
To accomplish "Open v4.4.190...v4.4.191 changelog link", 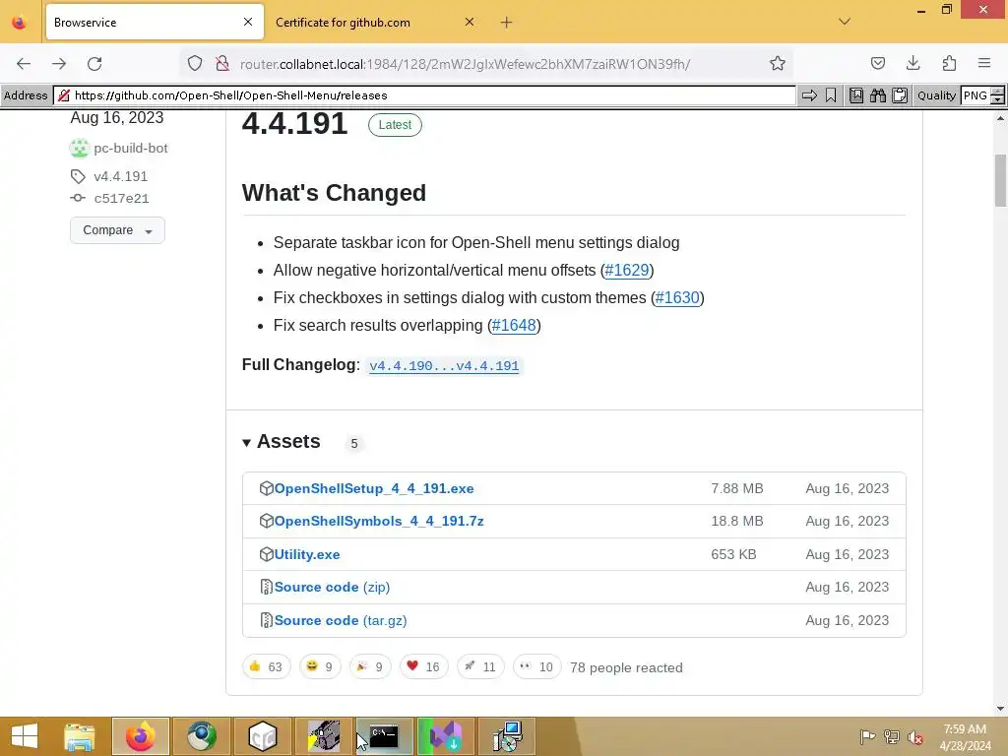I will tap(444, 366).
